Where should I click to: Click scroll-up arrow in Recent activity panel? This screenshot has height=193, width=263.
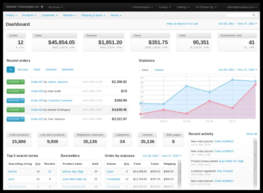[255, 140]
